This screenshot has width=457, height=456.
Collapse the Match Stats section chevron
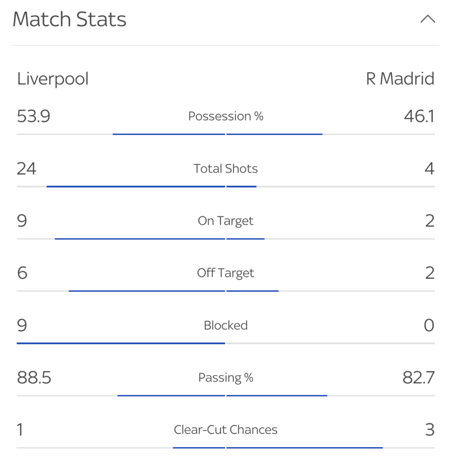pos(428,19)
